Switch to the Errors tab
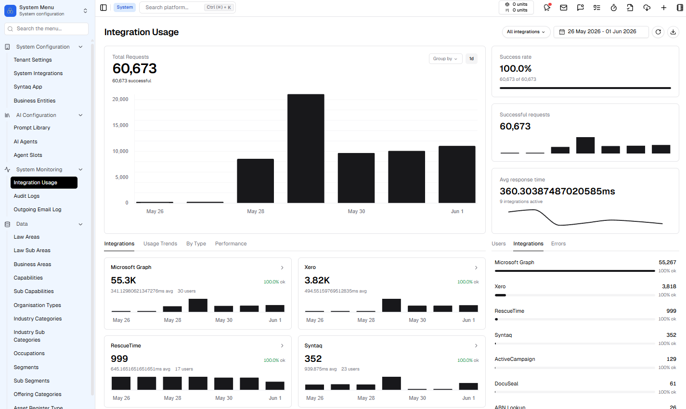Viewport: 686px width, 409px height. pos(558,243)
